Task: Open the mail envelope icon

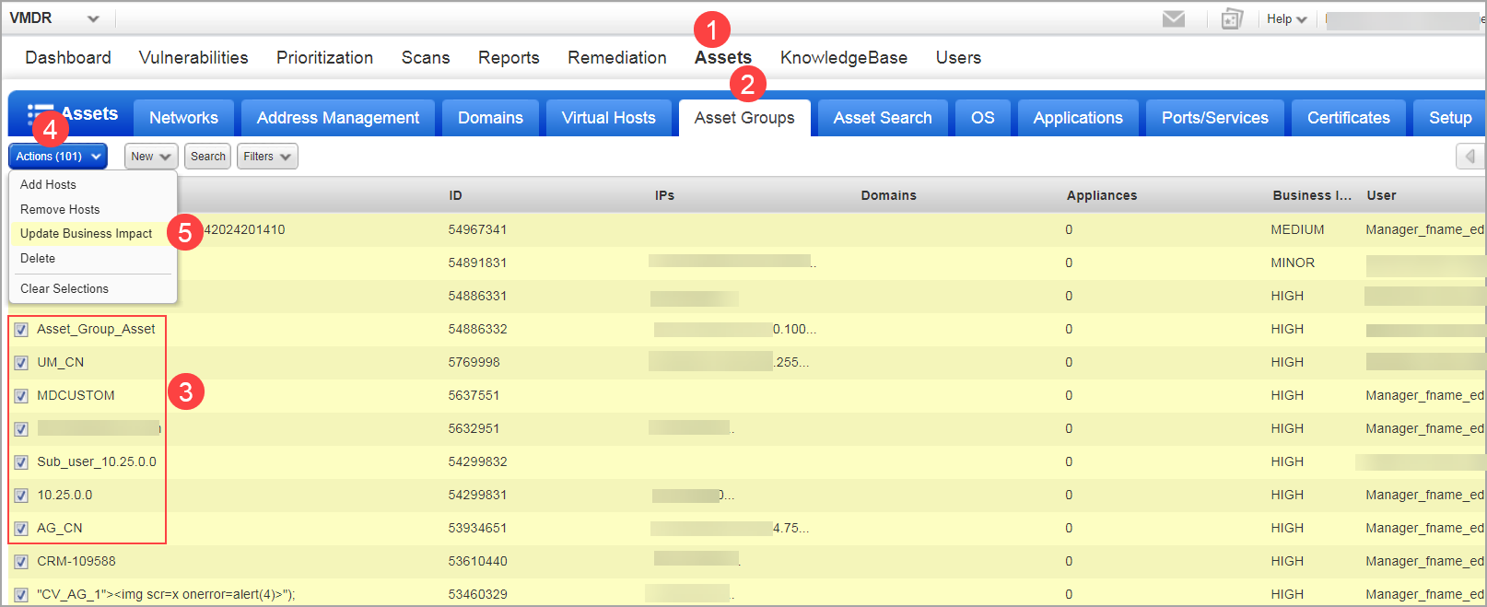Action: tap(1173, 19)
